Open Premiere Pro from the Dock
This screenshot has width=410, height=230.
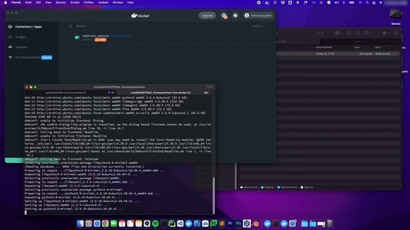tap(230, 224)
